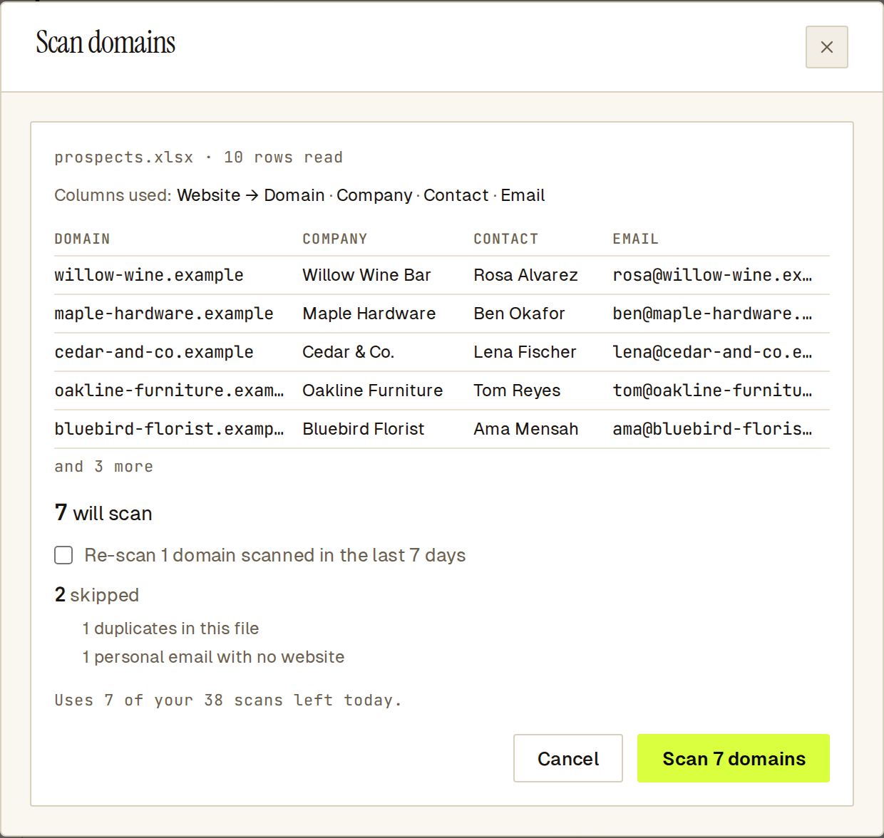Click the Cedar & Co. company cell
Screen dimensions: 884x838
click(x=348, y=352)
